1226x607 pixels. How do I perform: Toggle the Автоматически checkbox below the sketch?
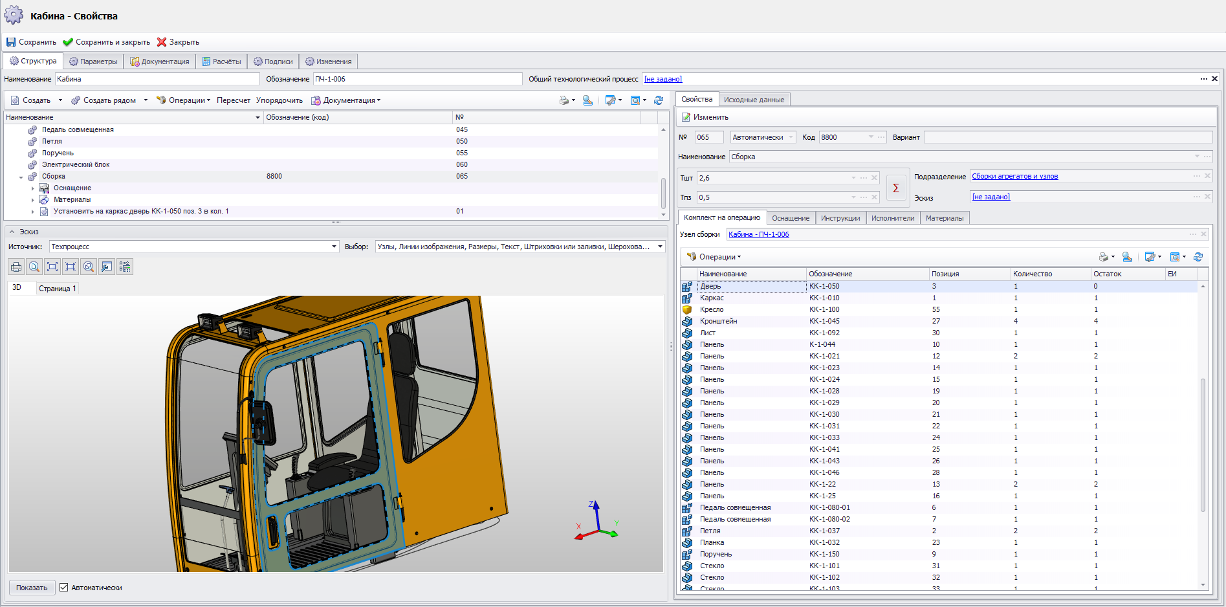(x=64, y=588)
